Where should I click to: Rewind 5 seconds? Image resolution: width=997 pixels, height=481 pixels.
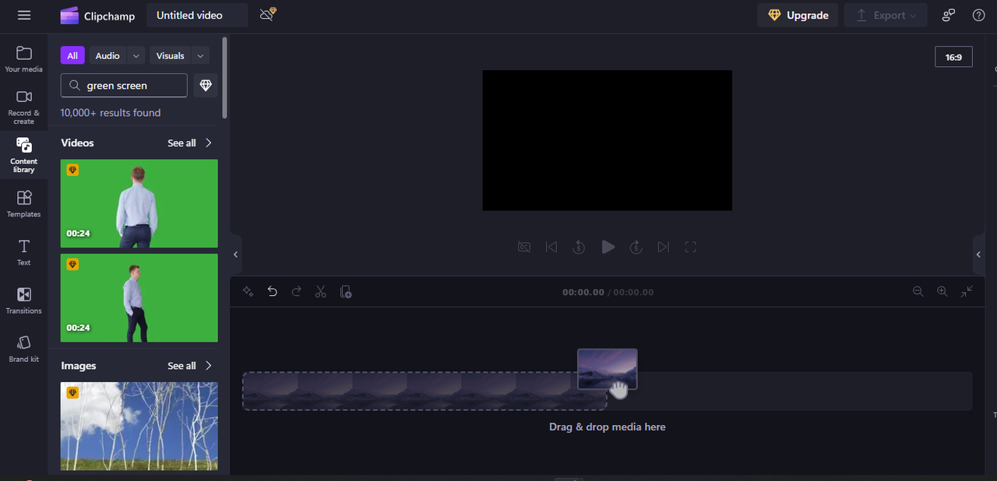[579, 247]
